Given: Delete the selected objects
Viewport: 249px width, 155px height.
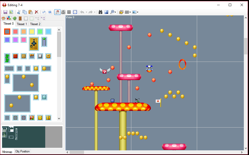Looking at the screenshot, I should click(36, 12).
